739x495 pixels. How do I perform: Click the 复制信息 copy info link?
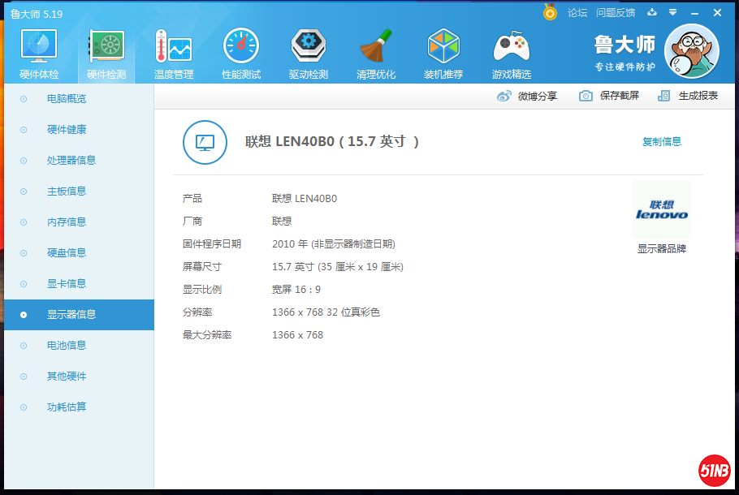661,141
